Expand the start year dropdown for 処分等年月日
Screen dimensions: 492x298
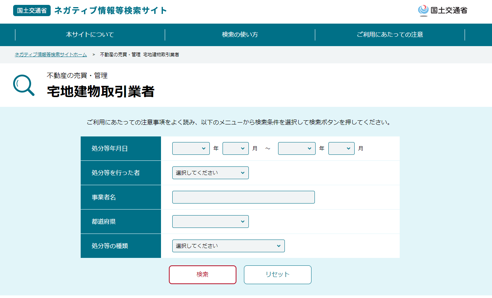[191, 148]
